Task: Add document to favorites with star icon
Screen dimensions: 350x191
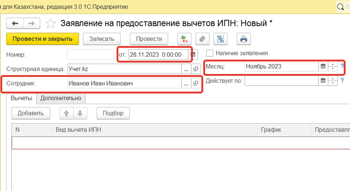Action: point(51,24)
